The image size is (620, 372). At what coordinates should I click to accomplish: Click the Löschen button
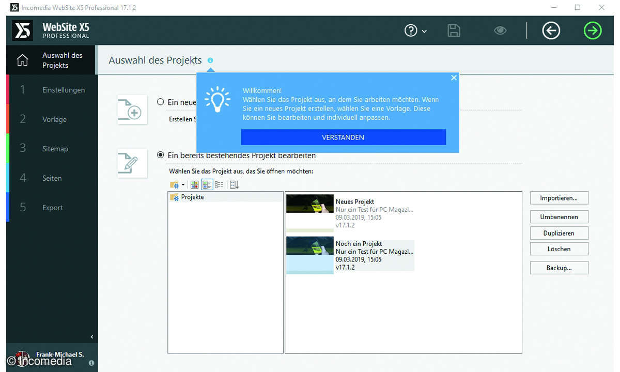click(x=559, y=249)
